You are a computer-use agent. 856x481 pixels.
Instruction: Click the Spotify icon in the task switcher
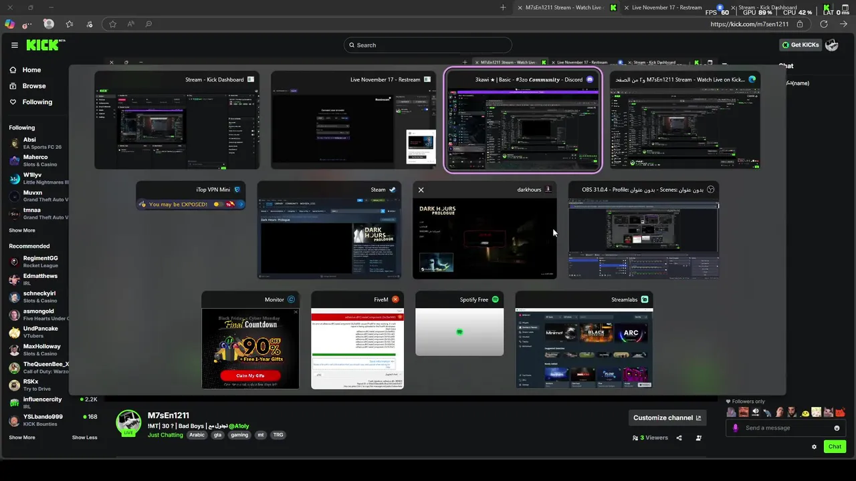(496, 299)
